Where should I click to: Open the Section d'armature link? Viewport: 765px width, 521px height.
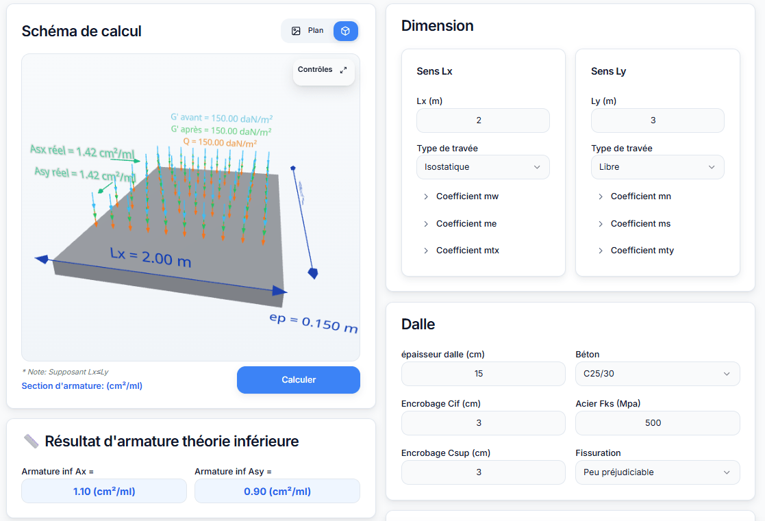pos(81,386)
